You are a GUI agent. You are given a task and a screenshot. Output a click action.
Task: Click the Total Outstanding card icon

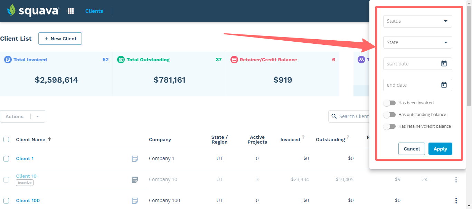[121, 60]
